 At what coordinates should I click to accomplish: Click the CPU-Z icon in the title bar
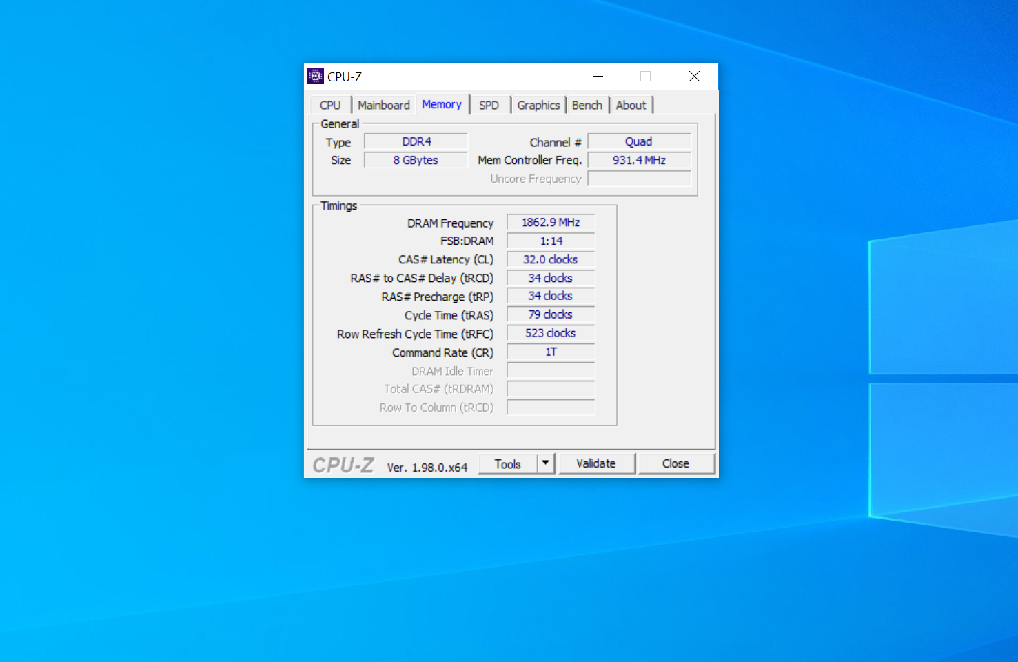[316, 77]
